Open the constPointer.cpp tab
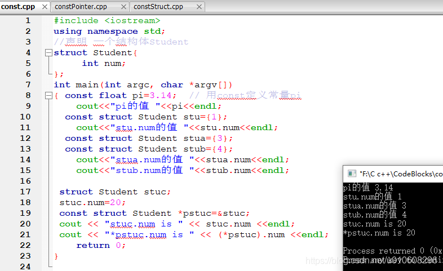This screenshot has height=271, width=443. pos(81,7)
